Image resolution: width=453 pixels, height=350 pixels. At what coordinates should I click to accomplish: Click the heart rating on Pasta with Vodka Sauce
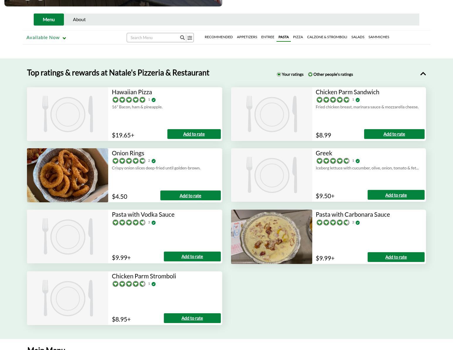coord(129,223)
